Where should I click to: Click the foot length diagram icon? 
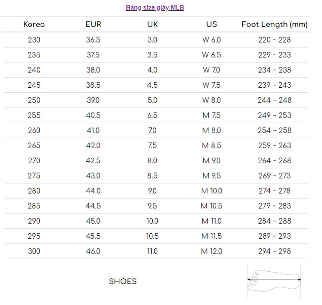[274, 280]
